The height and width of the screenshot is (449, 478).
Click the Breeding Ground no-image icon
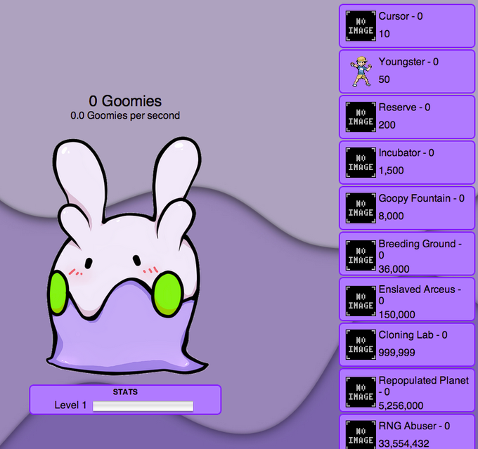tap(361, 256)
